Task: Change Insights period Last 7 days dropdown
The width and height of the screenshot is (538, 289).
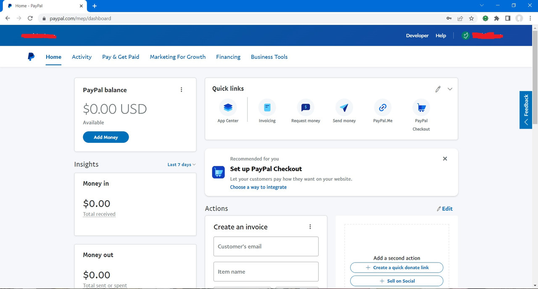Action: coord(182,165)
